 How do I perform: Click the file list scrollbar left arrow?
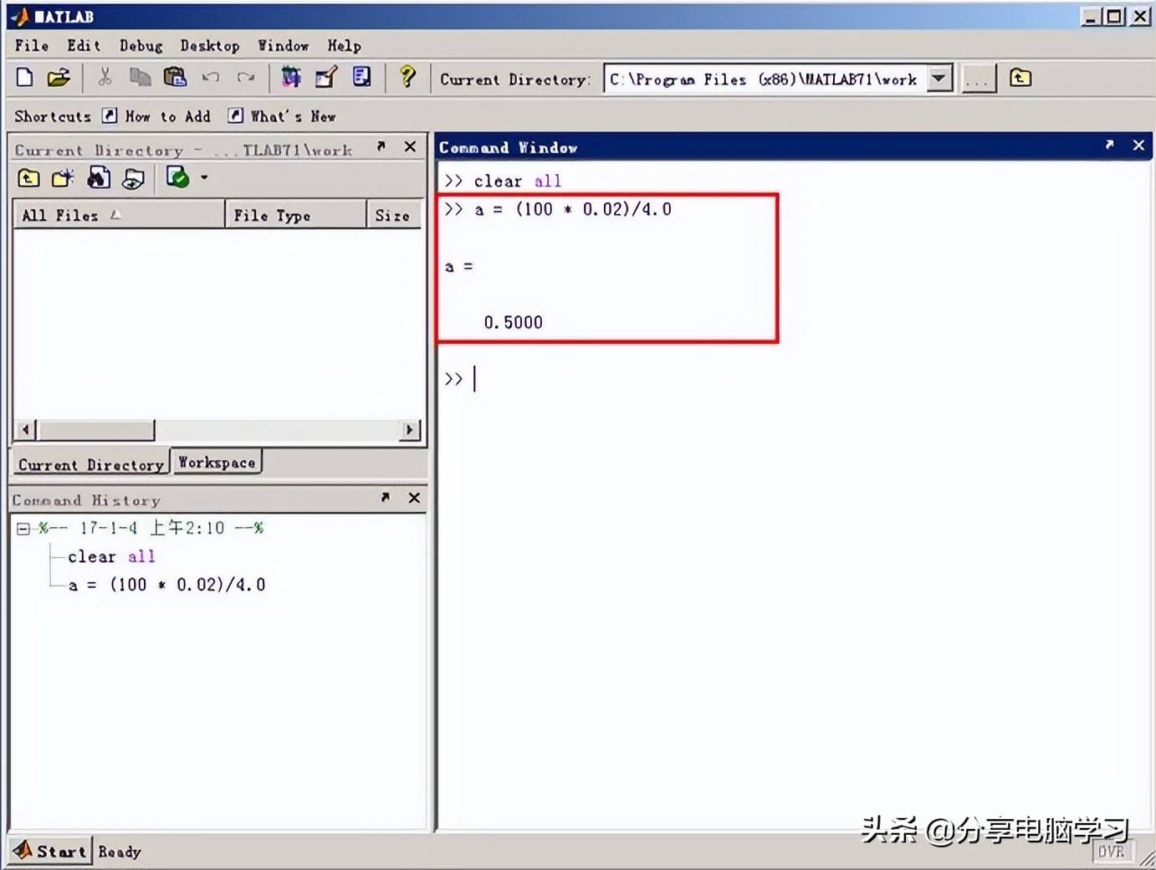26,430
